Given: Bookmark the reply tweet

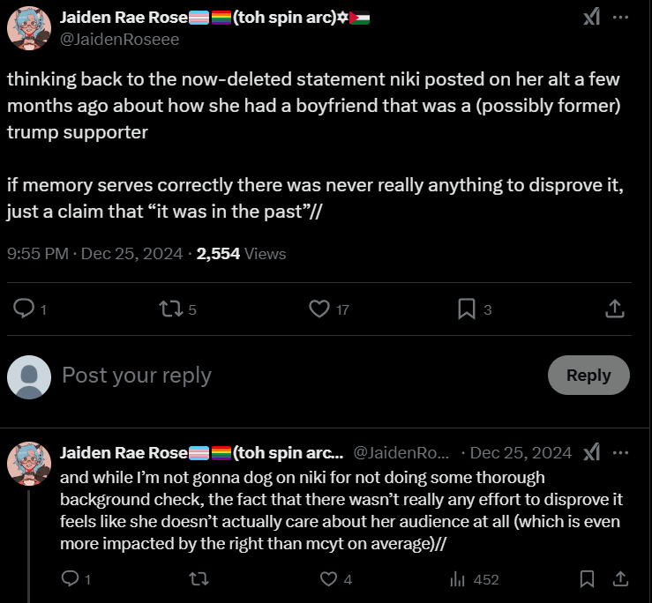Looking at the screenshot, I should pos(587,578).
